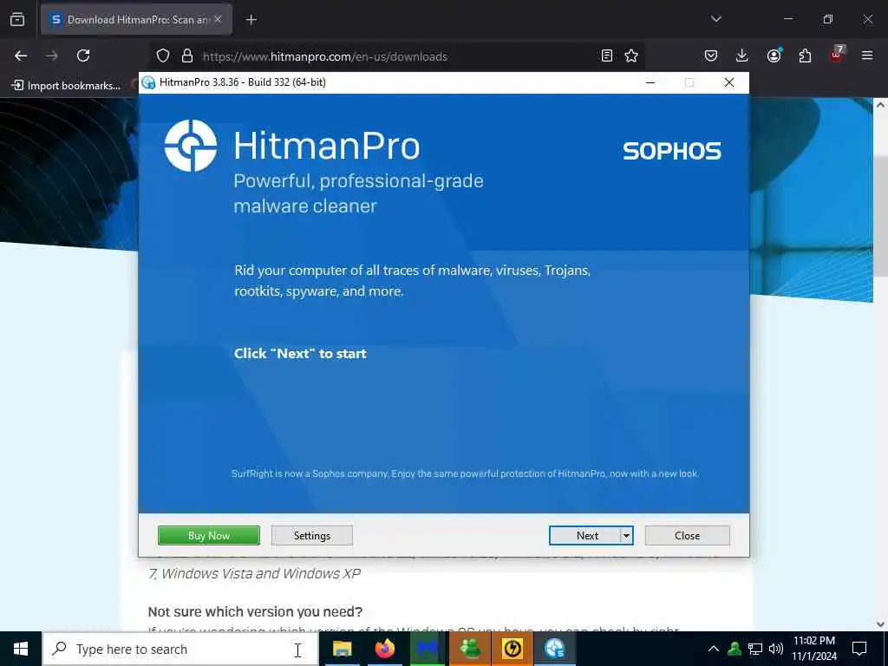The width and height of the screenshot is (888, 666).
Task: Open Windows notification center
Action: pyautogui.click(x=859, y=649)
